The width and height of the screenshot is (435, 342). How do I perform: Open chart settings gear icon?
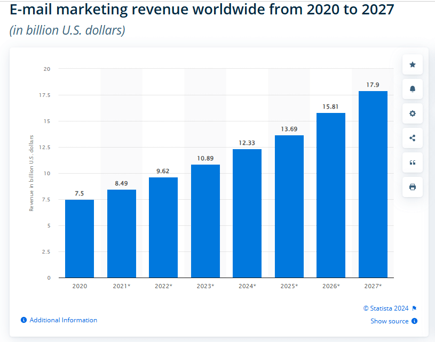point(412,113)
